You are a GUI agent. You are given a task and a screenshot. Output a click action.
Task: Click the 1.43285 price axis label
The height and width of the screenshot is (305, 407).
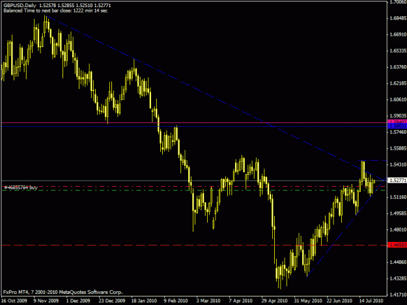tap(398, 278)
